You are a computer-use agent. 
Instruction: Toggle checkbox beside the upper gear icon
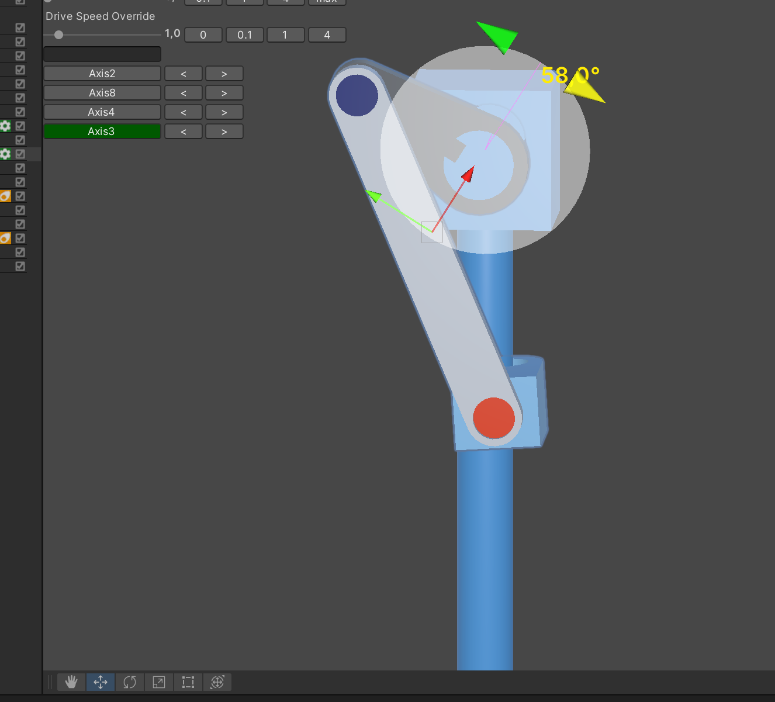pos(20,126)
